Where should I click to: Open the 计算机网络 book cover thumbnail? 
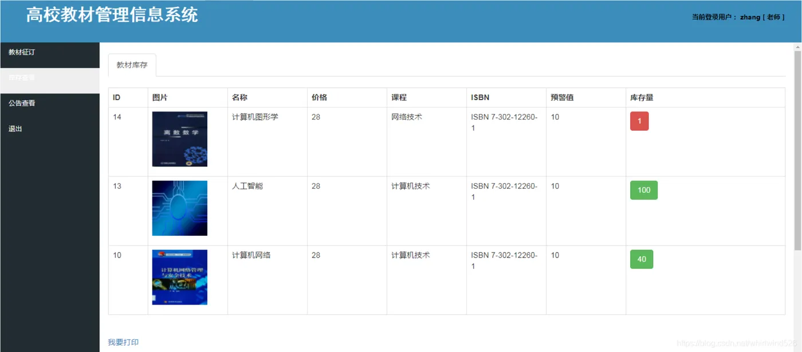(180, 277)
